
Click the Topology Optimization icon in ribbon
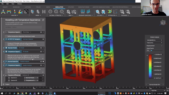110,12
